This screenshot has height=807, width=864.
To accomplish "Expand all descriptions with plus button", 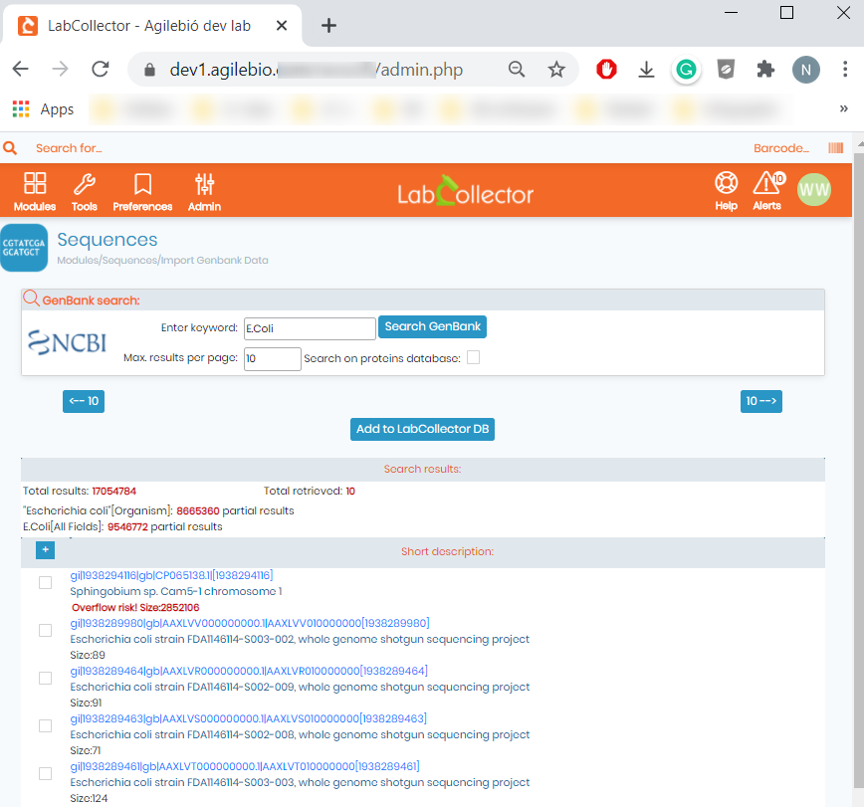I will click(x=45, y=549).
